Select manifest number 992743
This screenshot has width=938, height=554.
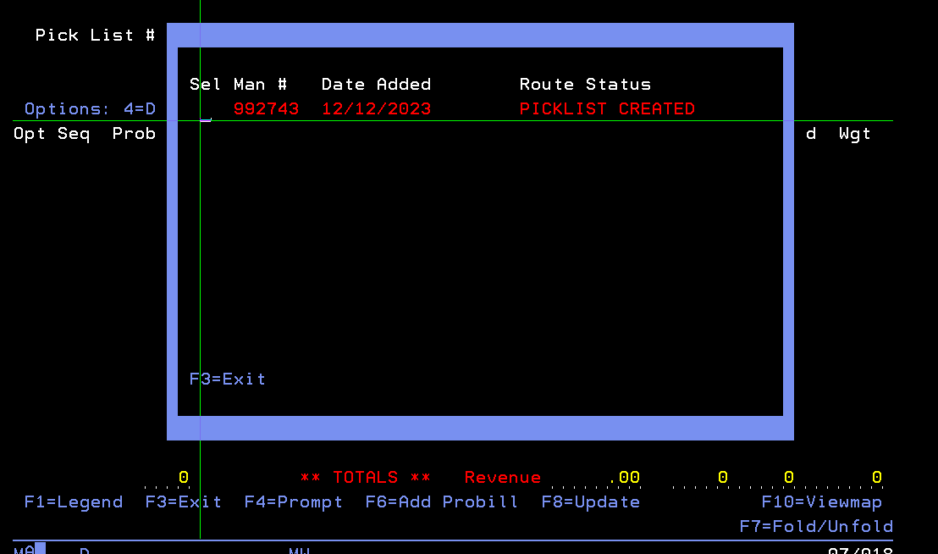coord(266,109)
